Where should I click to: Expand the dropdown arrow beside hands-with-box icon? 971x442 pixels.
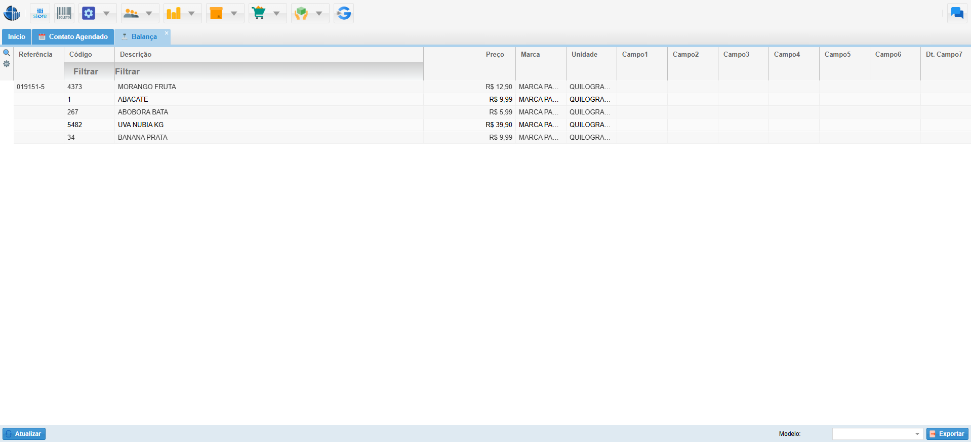coord(319,13)
